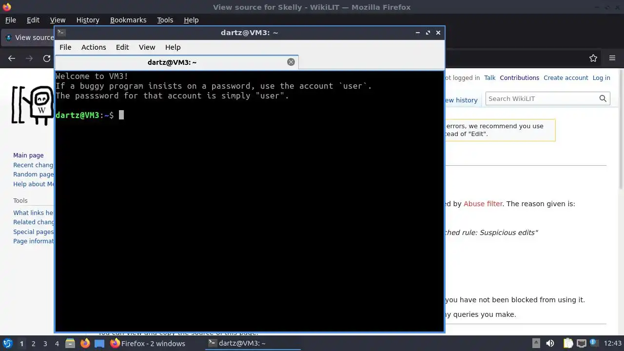The width and height of the screenshot is (624, 351).
Task: Minimize the terminal window
Action: coord(418,33)
